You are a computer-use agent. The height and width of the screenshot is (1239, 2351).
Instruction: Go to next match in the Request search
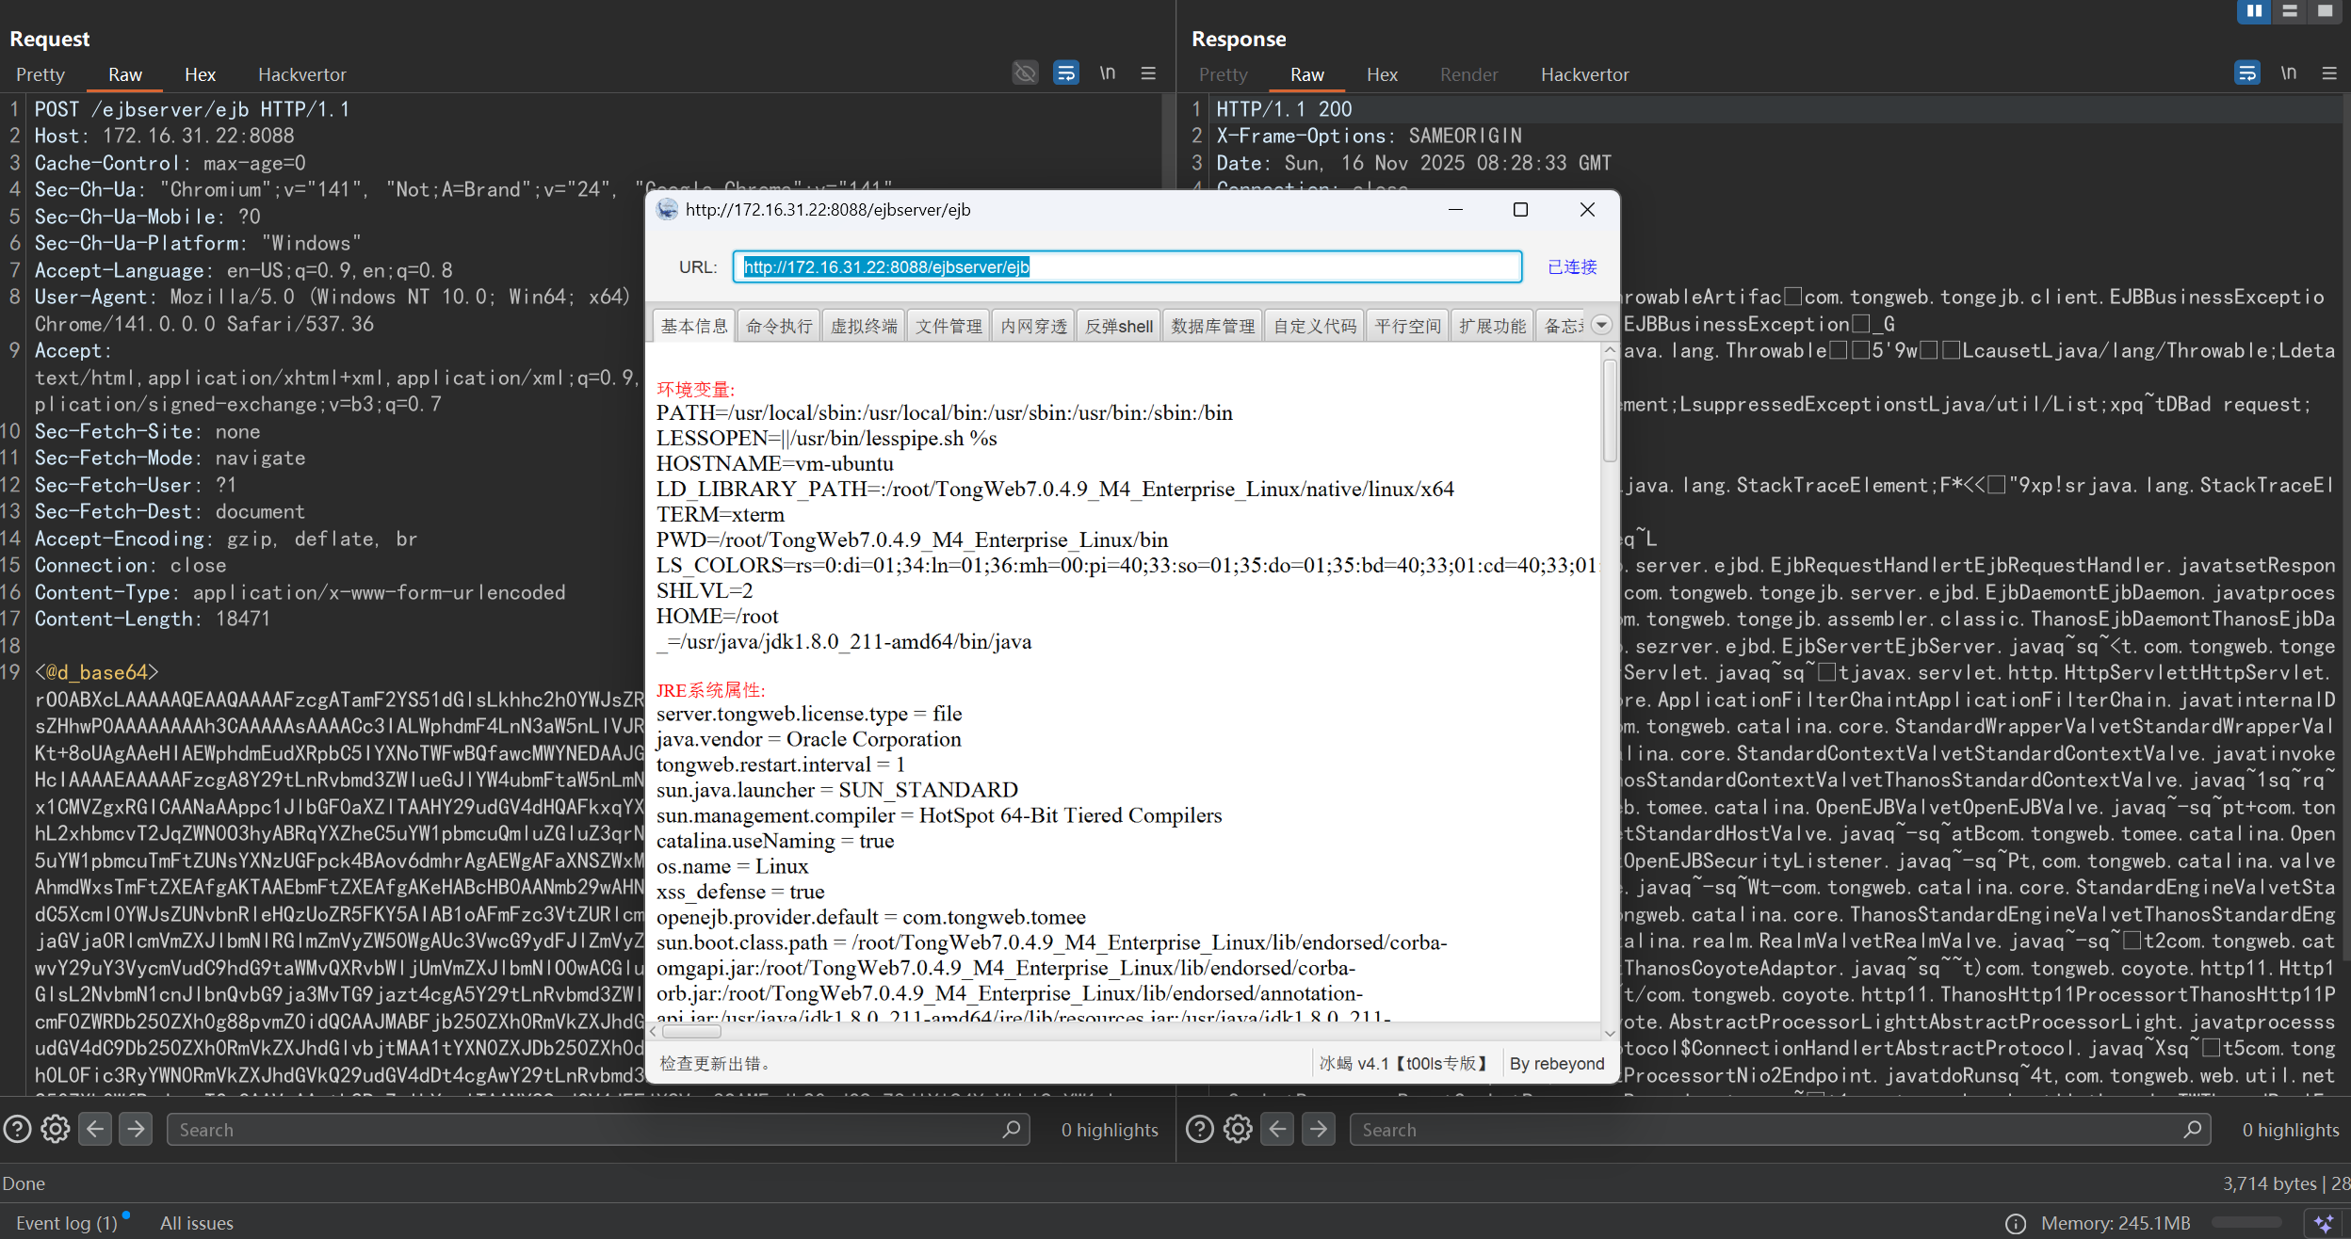pyautogui.click(x=136, y=1129)
